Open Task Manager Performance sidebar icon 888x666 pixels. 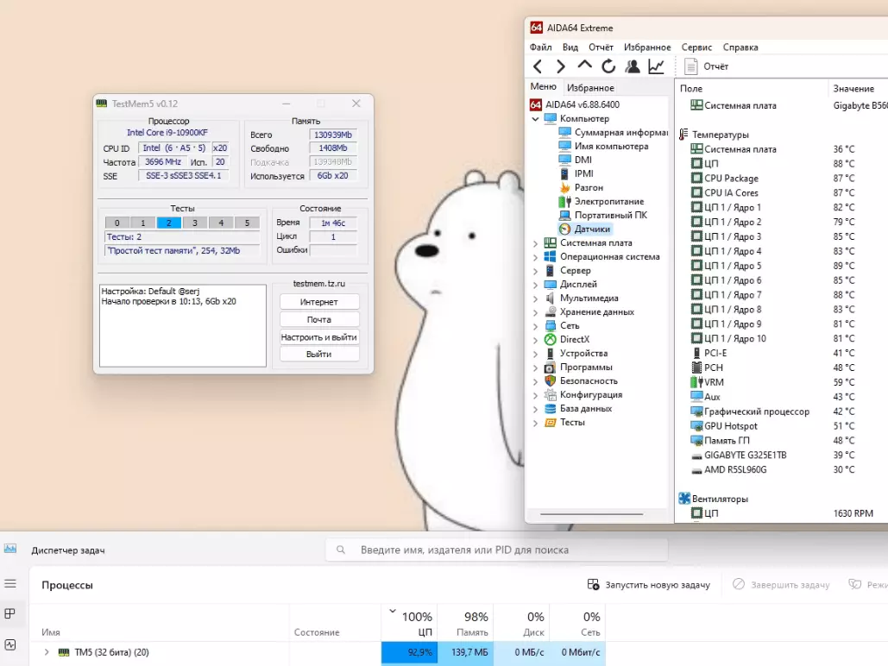click(10, 644)
